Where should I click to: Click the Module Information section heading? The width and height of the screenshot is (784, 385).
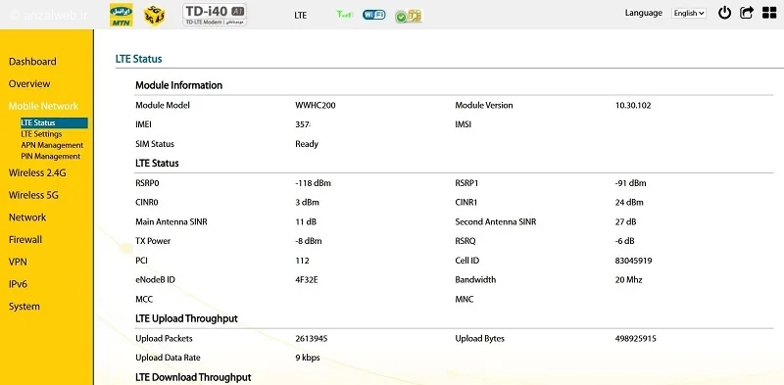tap(179, 85)
